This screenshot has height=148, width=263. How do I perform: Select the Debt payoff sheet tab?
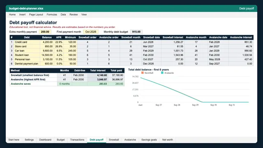point(97,140)
